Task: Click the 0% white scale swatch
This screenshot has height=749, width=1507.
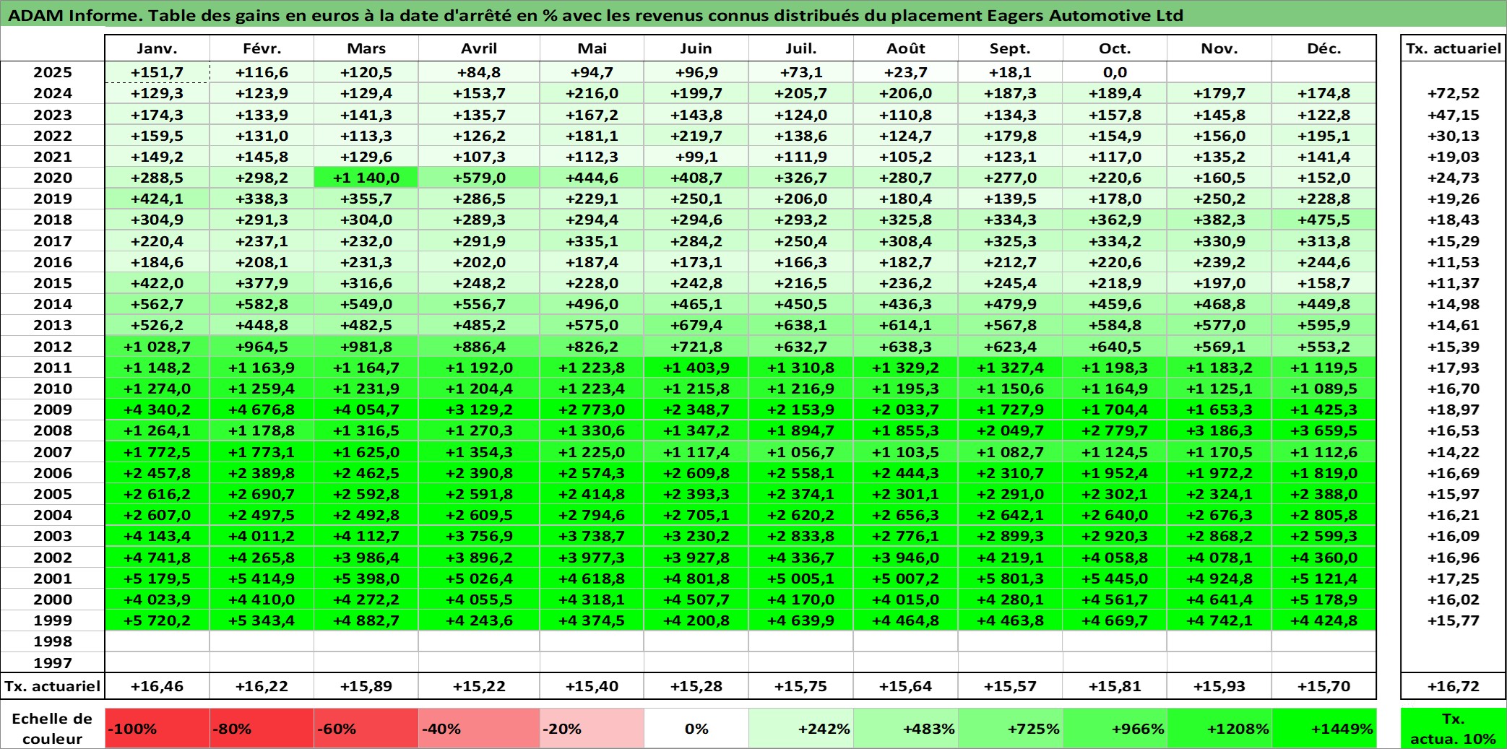Action: (x=696, y=729)
